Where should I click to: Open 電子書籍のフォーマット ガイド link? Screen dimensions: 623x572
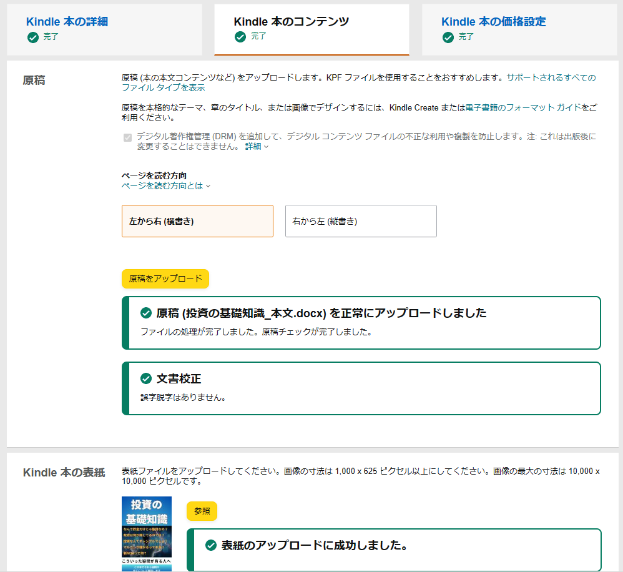click(x=523, y=107)
